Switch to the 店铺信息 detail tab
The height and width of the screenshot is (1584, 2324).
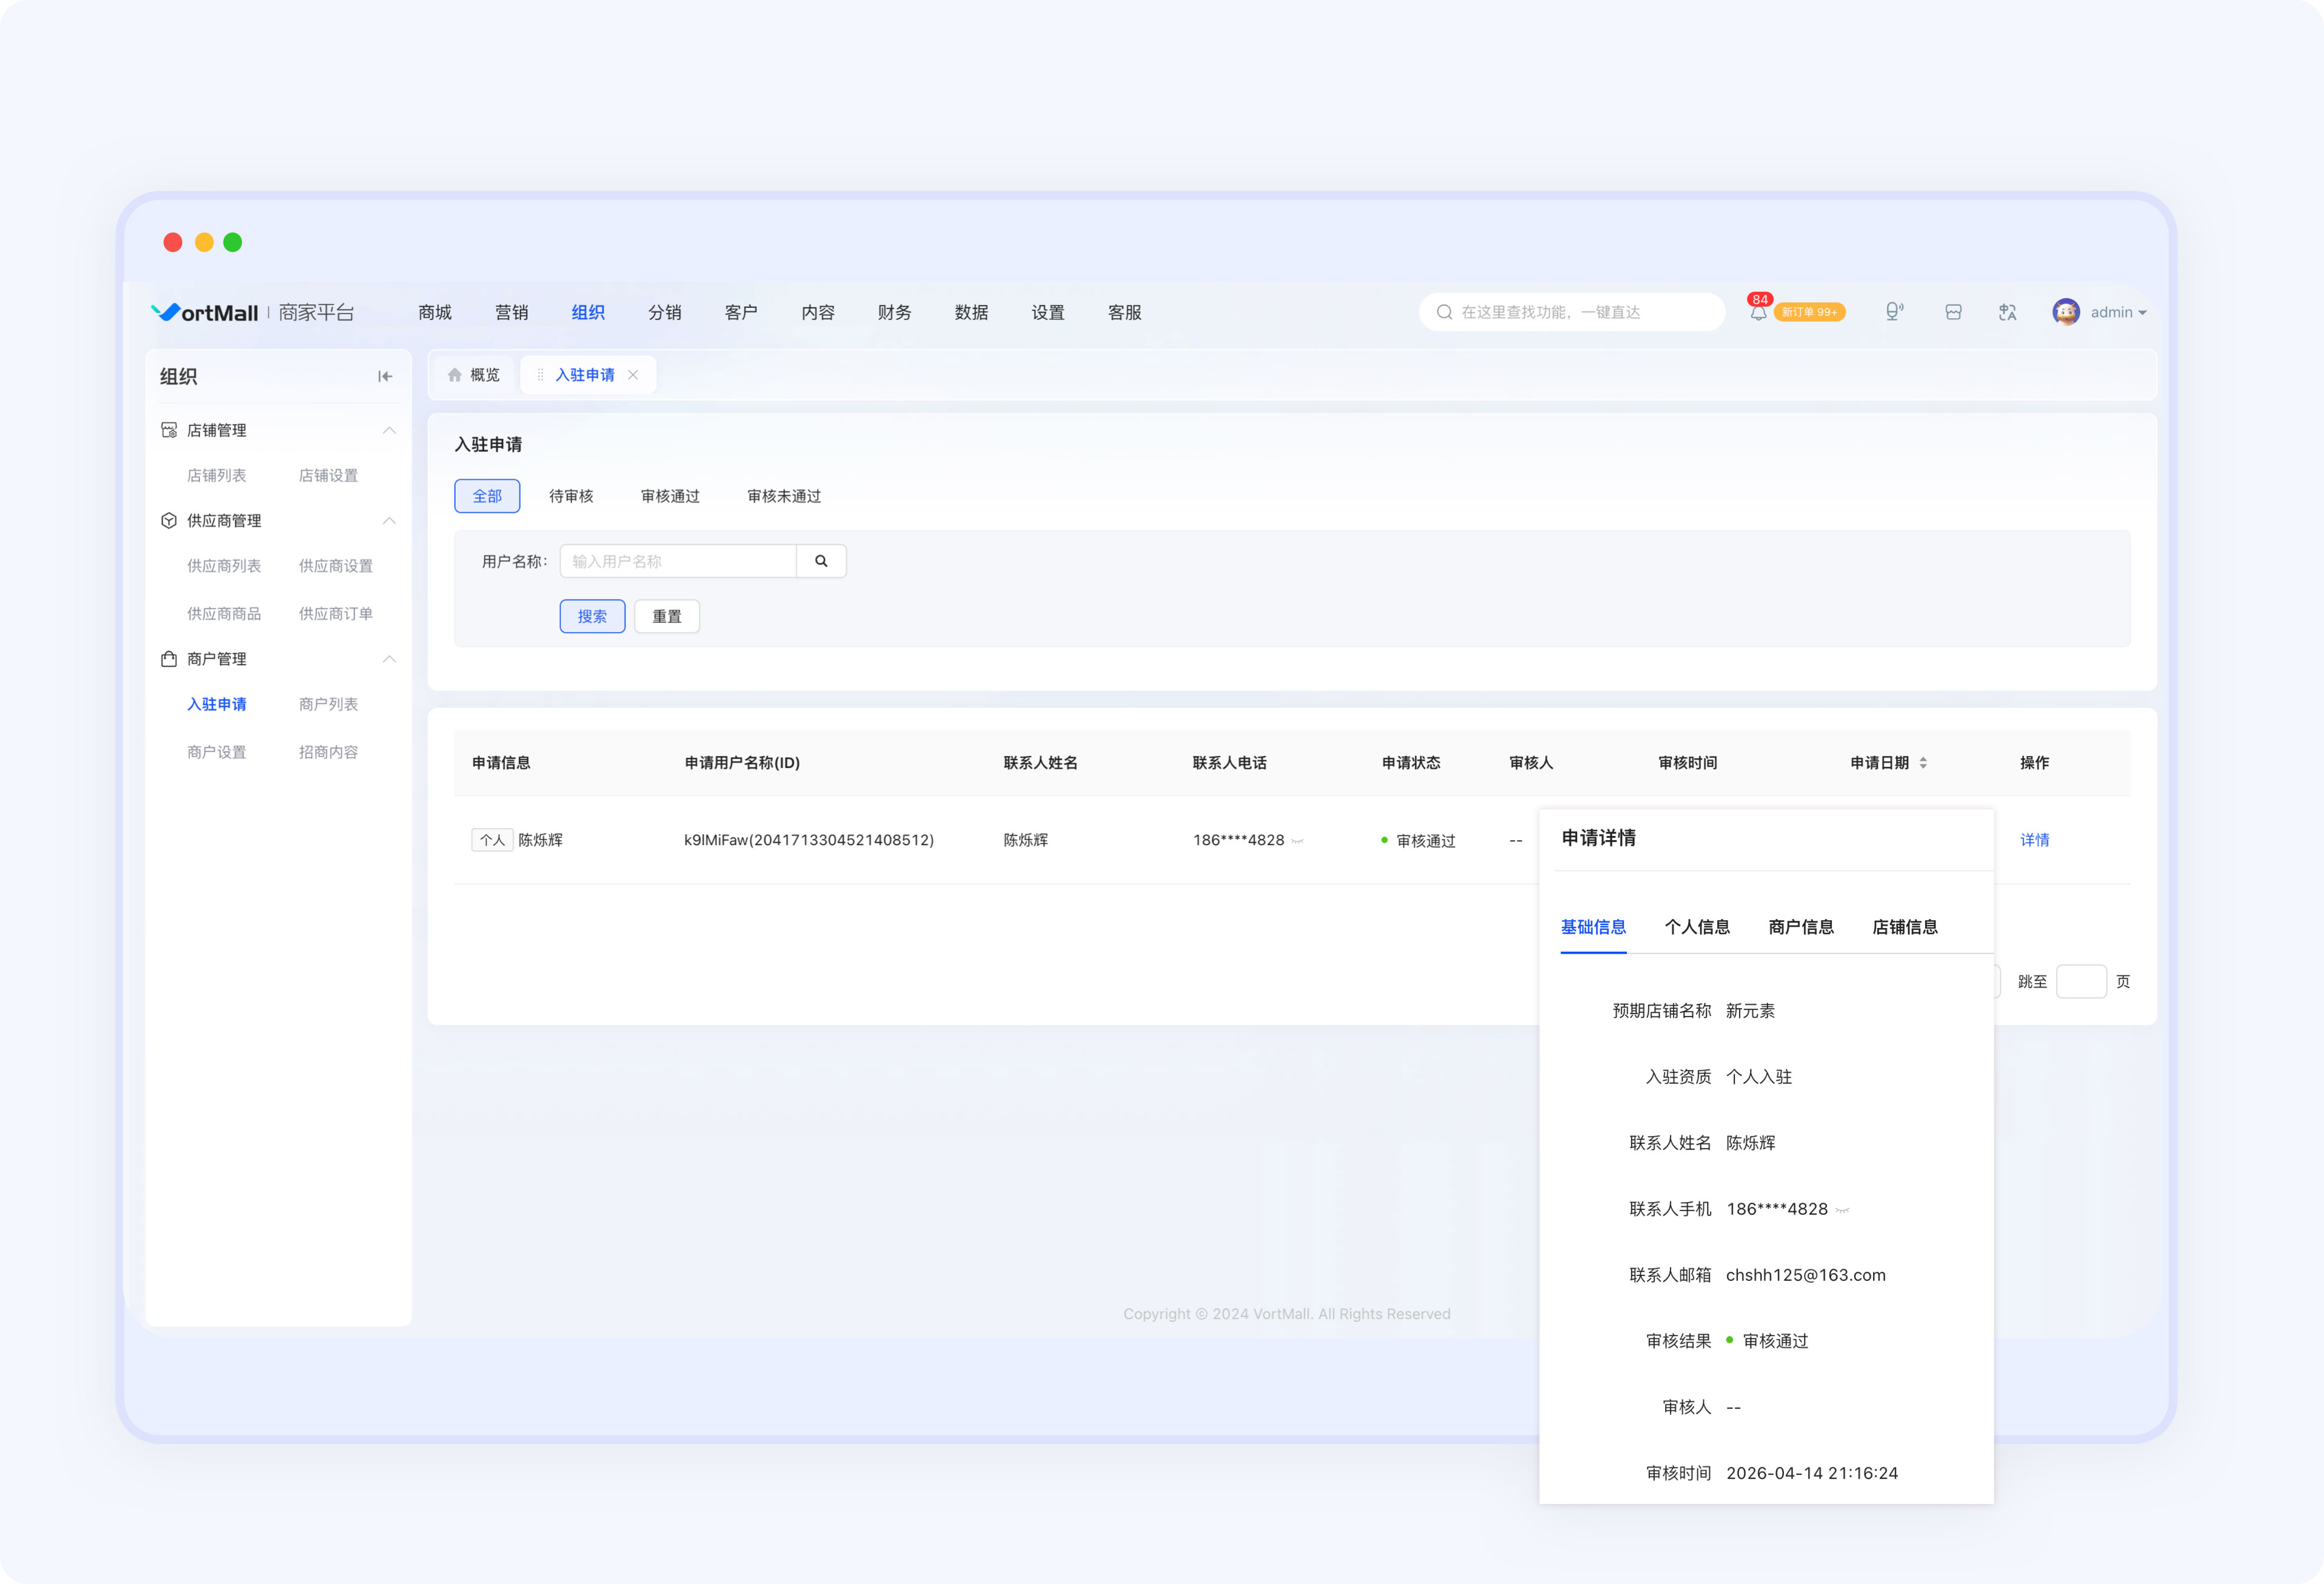[x=1905, y=927]
